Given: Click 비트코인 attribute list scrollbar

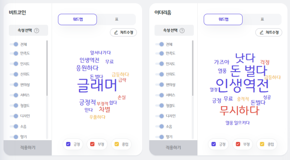Looking at the screenshot, I should [47, 68].
